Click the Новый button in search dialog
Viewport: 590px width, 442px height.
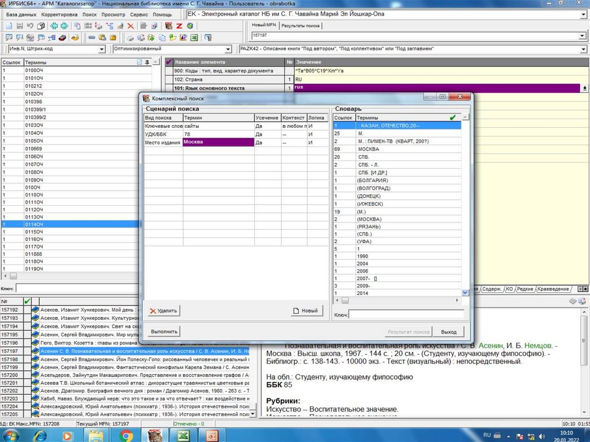point(307,311)
